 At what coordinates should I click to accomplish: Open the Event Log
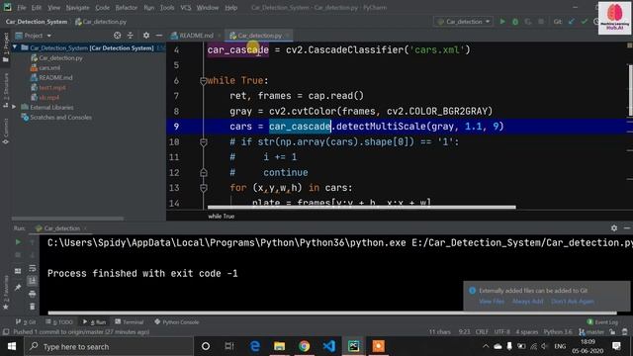point(602,322)
